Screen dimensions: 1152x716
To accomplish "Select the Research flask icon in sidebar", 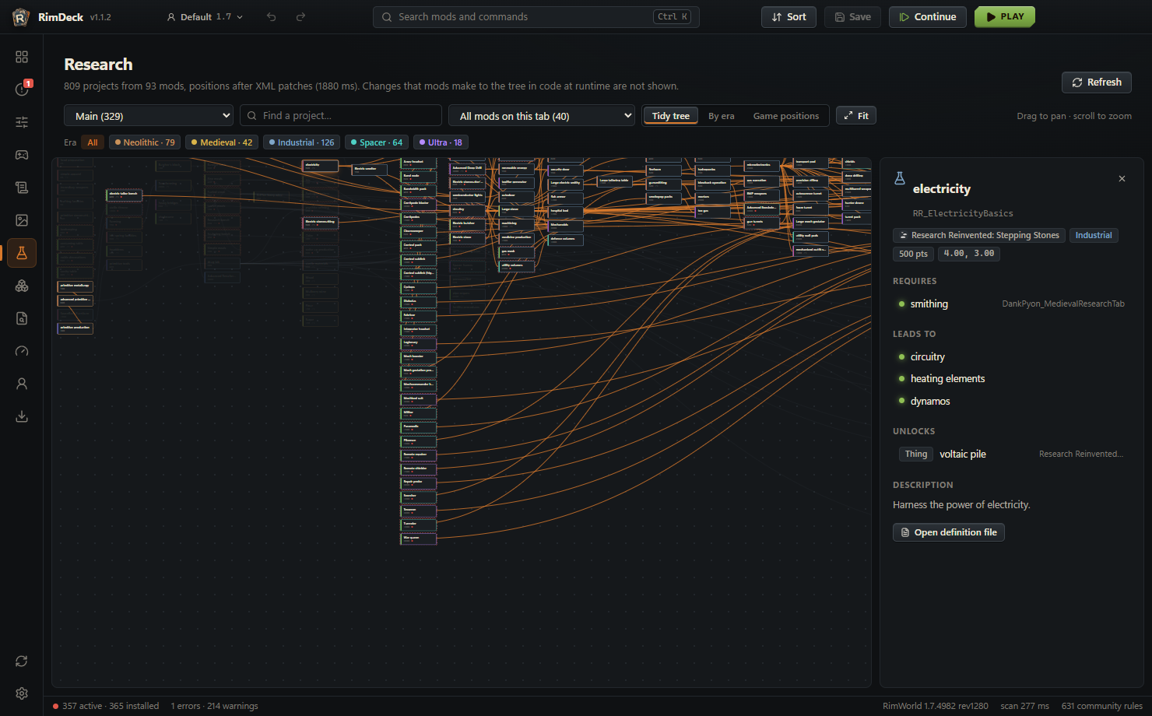I will (22, 253).
